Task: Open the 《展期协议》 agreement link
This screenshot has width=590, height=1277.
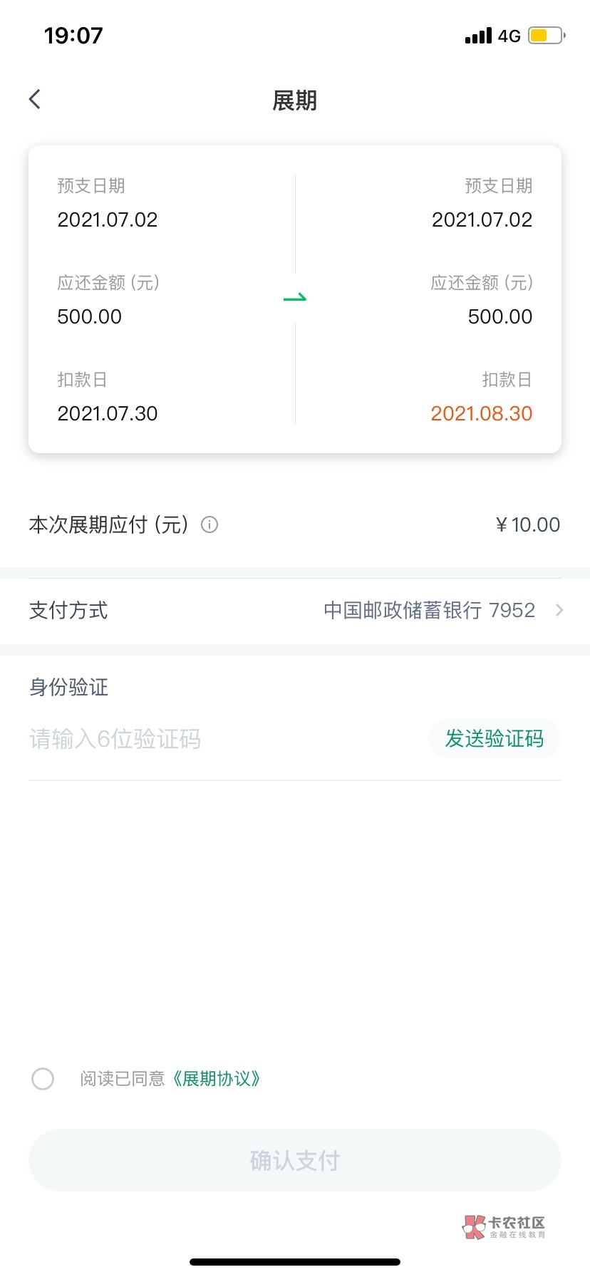Action: [217, 1079]
